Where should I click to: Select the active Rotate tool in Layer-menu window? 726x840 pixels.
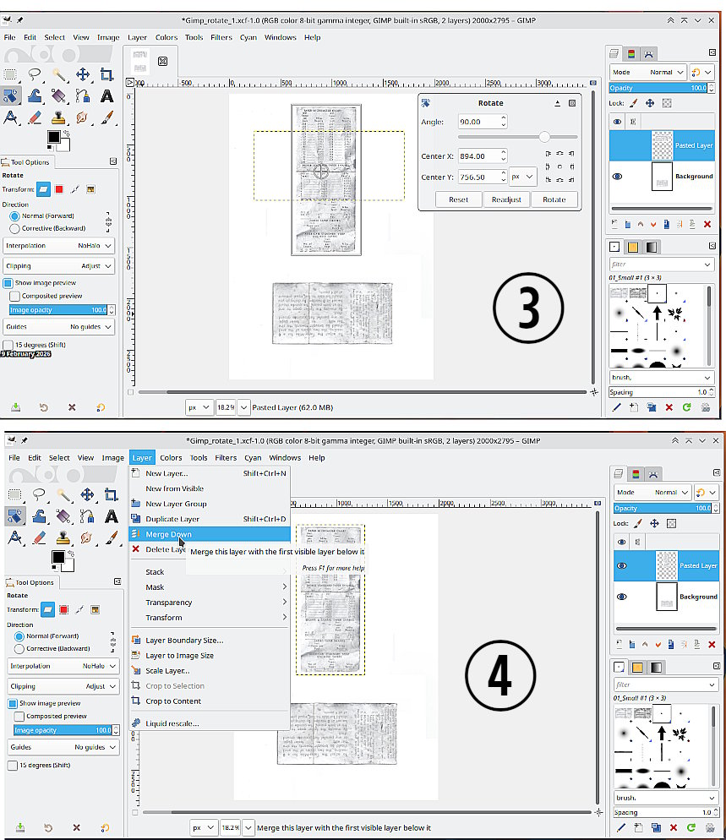(15, 515)
